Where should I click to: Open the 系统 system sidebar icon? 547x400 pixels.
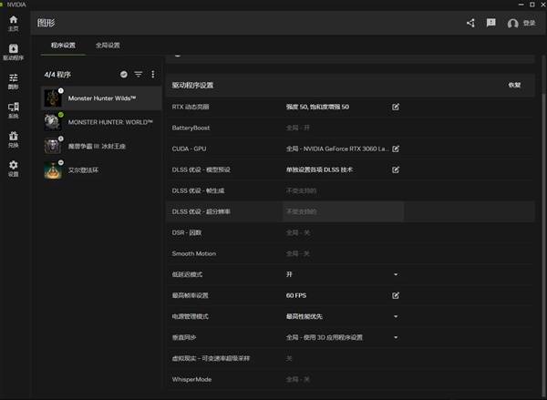coord(14,107)
